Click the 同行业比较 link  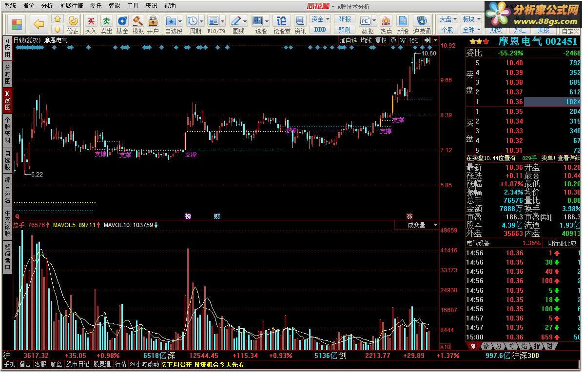coord(562,243)
